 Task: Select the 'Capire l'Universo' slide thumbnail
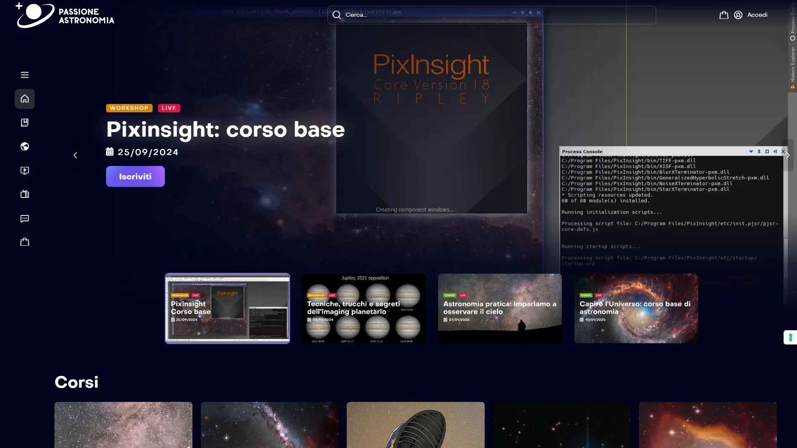tap(636, 308)
